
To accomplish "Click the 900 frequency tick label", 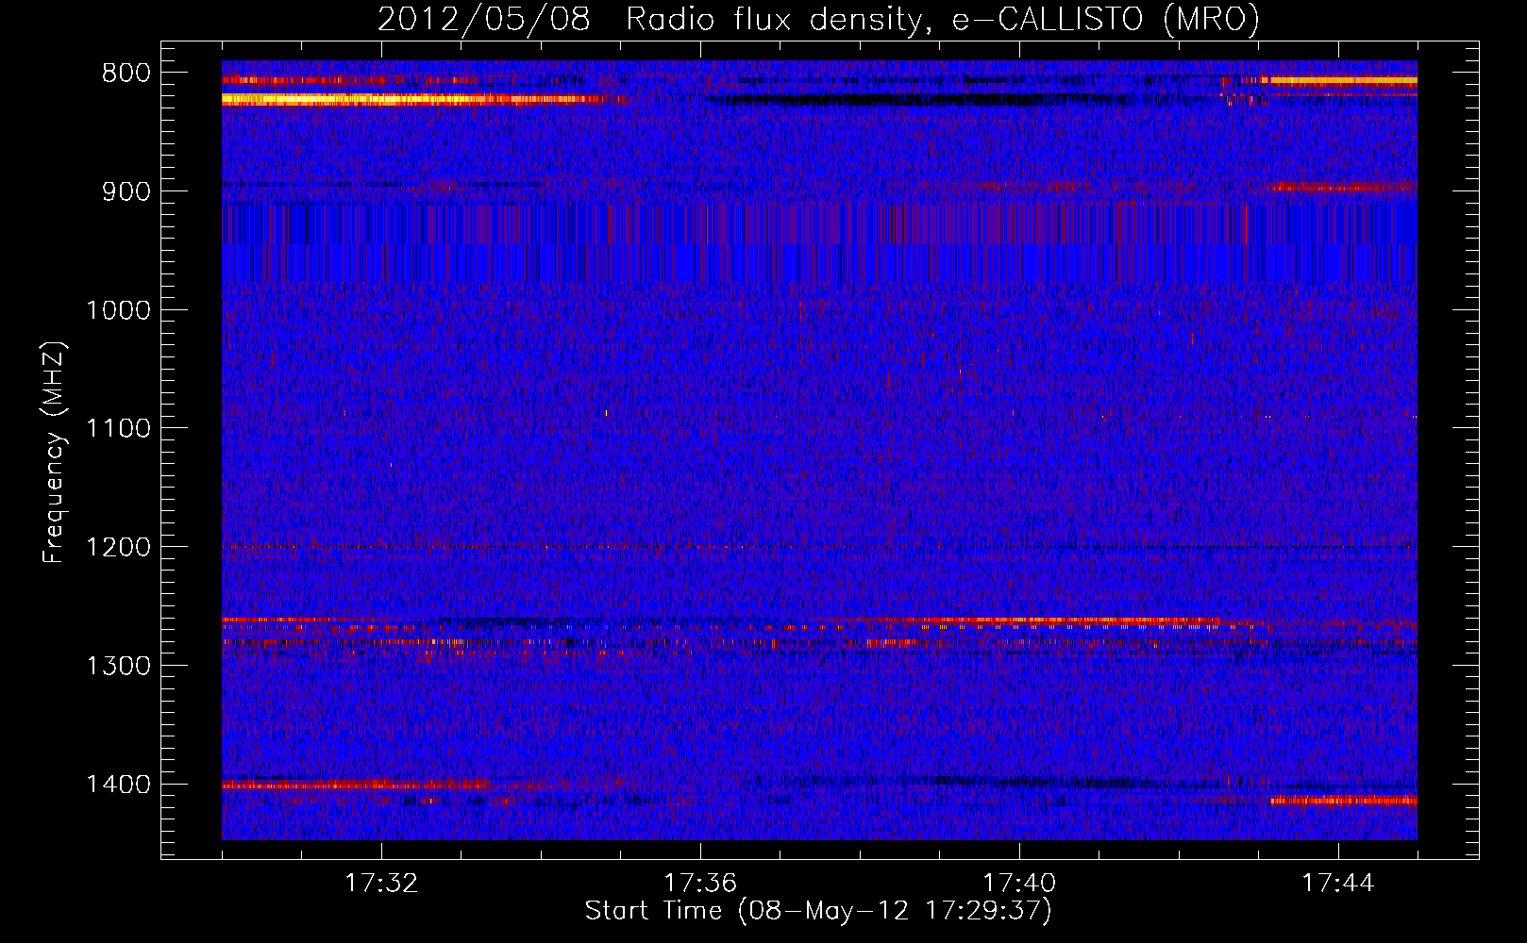I will point(126,191).
